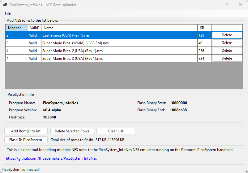Click the resize grip in status bar corner
The width and height of the screenshot is (248, 173).
[x=246, y=171]
